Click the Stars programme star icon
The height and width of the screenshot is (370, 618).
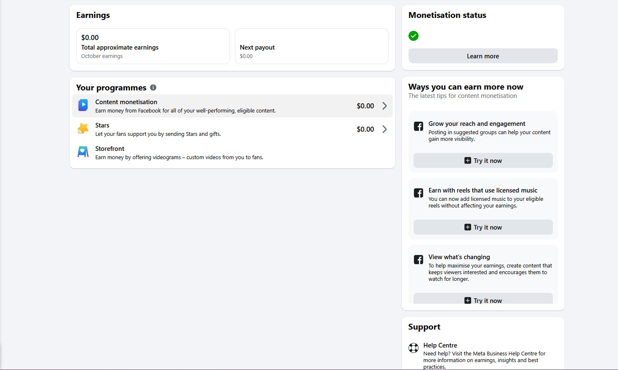pyautogui.click(x=83, y=129)
